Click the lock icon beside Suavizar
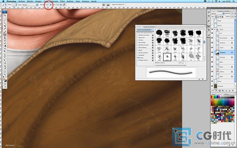 tap(153, 58)
